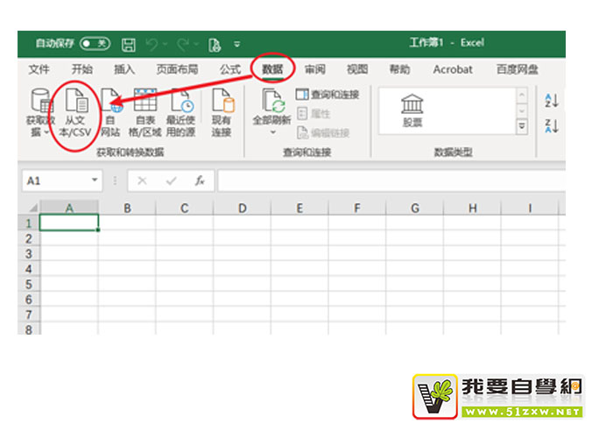Select column A header
The image size is (613, 438).
[69, 208]
